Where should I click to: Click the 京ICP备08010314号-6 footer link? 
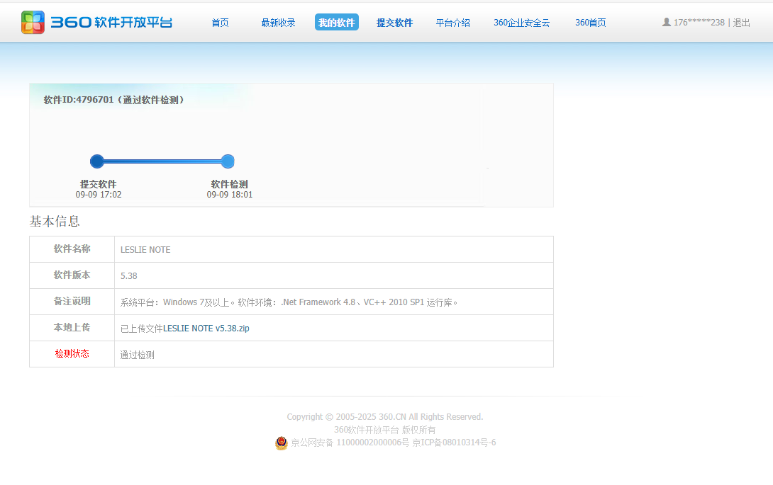454,443
